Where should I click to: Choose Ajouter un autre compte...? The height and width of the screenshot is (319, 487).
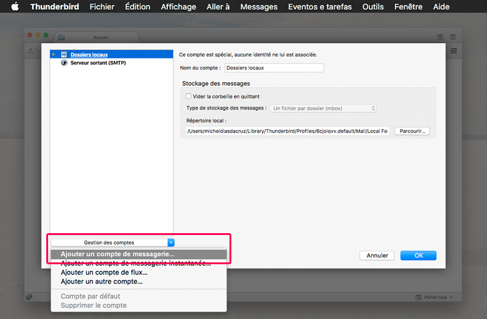pyautogui.click(x=139, y=281)
